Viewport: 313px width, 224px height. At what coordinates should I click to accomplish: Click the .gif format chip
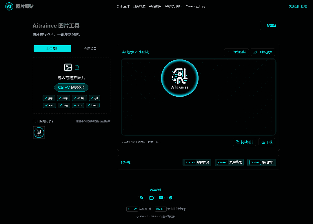coord(94,98)
